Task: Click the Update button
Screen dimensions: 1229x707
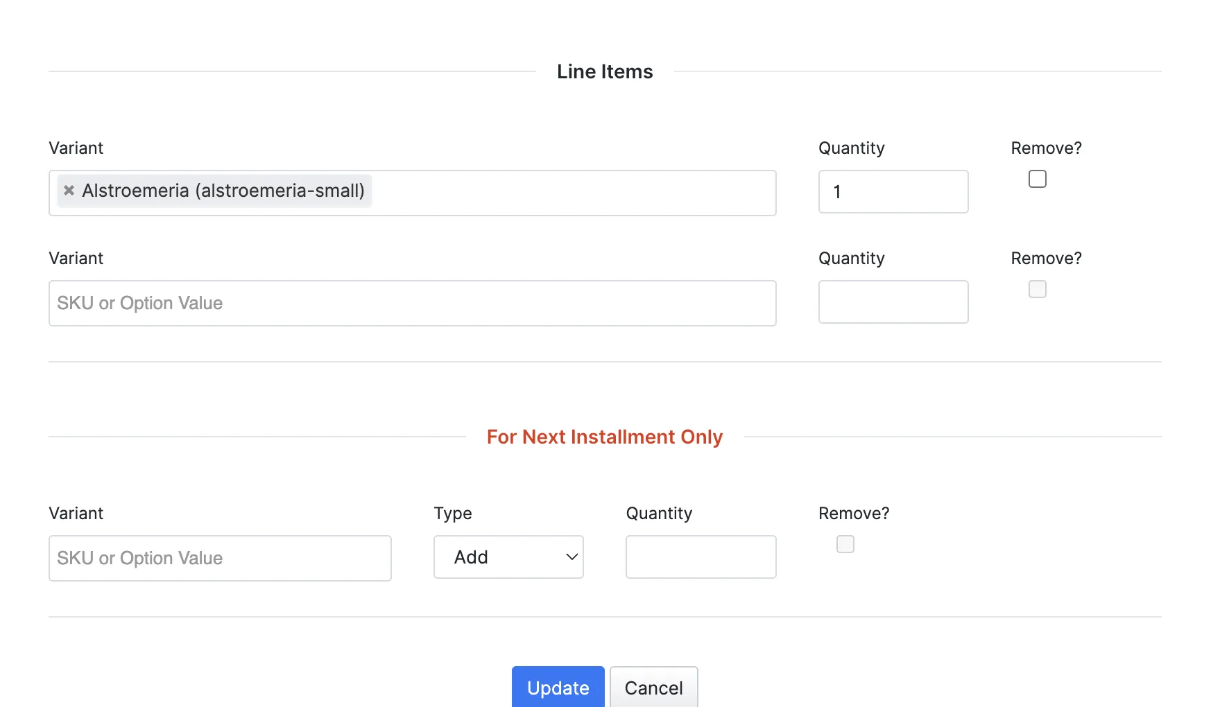Action: tap(558, 687)
